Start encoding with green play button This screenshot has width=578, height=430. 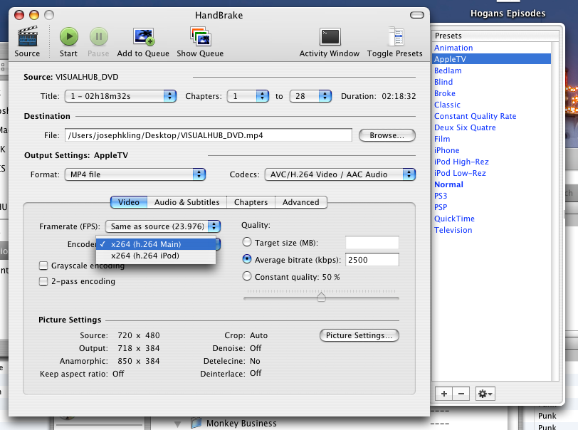coord(69,36)
